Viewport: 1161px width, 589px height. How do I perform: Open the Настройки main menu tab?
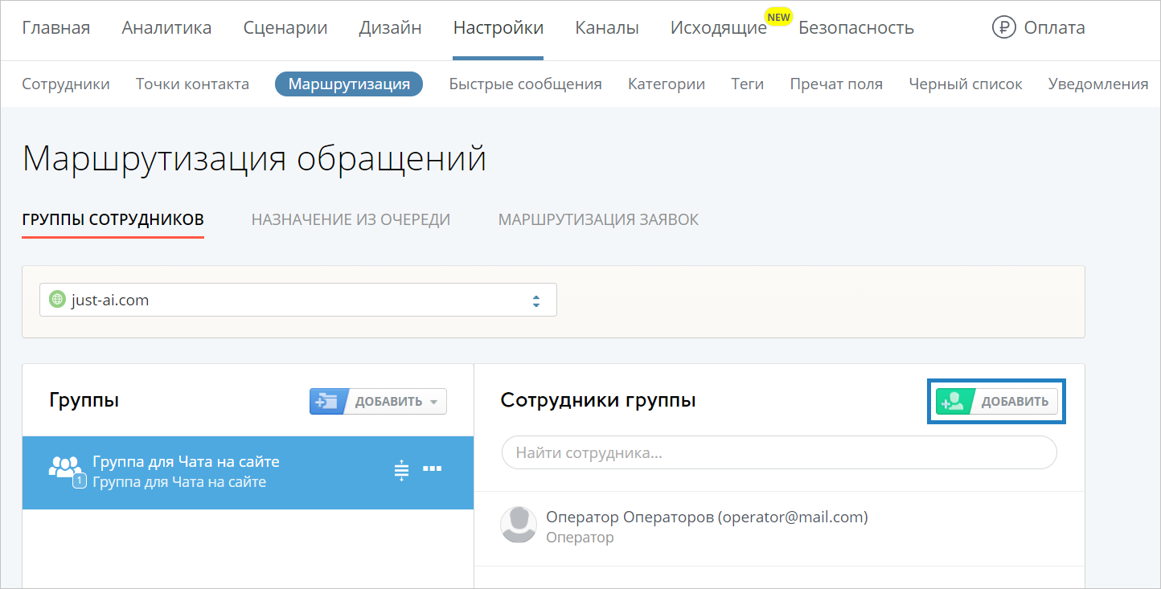(498, 28)
